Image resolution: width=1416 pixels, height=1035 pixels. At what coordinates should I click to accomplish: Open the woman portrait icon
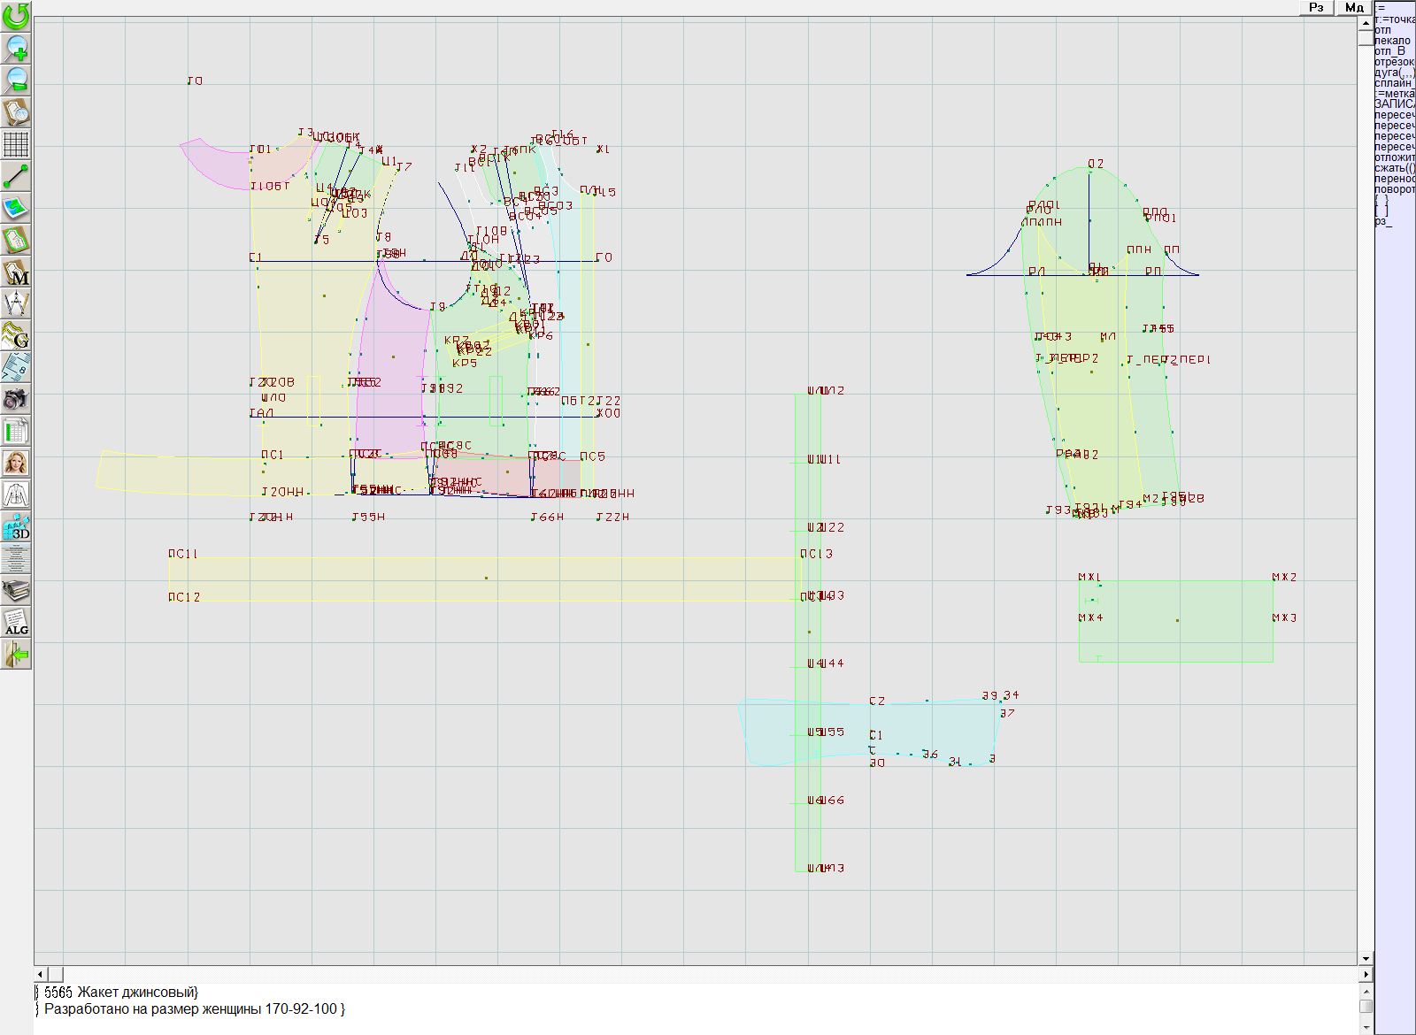coord(16,464)
